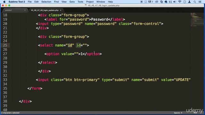The height and width of the screenshot is (115, 205).
Task: Click closing '</div>' tag on line 38
Action: (25, 101)
